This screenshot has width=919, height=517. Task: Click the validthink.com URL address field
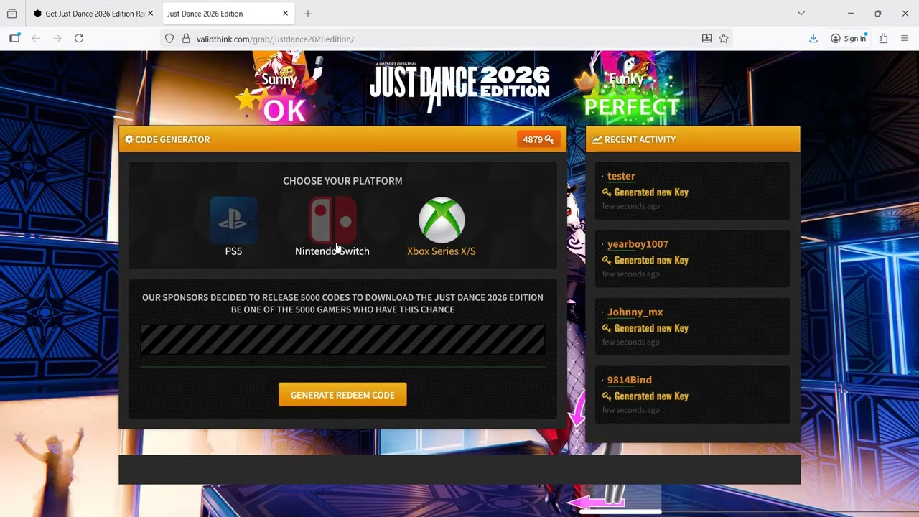click(445, 39)
